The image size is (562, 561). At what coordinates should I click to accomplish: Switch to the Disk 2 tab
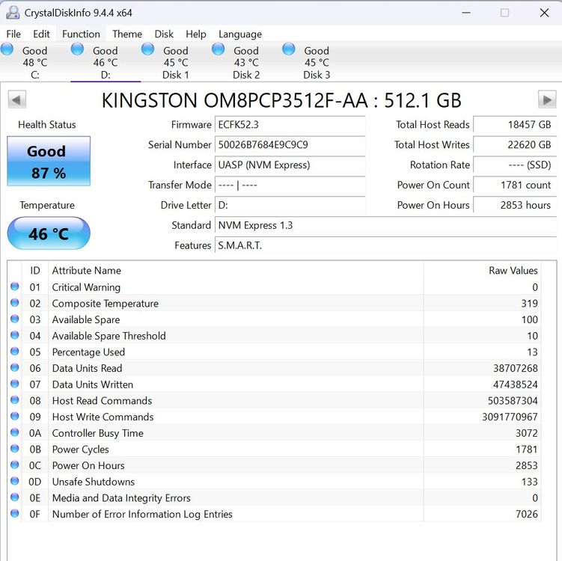pos(246,62)
